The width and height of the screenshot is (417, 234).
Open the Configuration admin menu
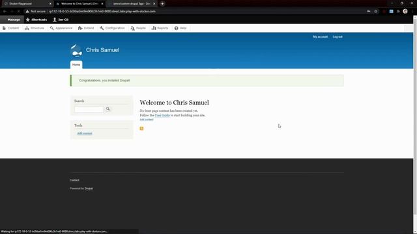point(112,28)
